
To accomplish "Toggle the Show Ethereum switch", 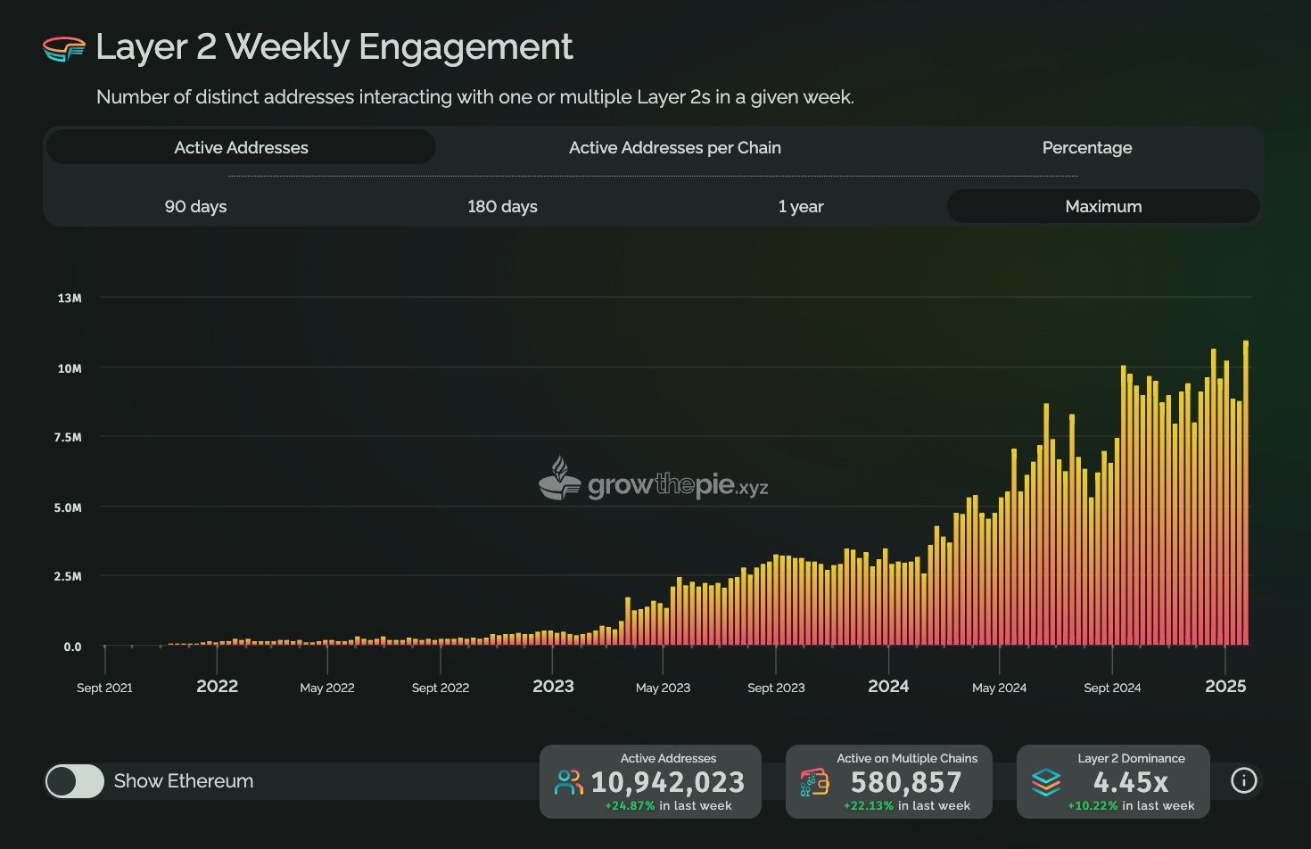I will point(74,781).
